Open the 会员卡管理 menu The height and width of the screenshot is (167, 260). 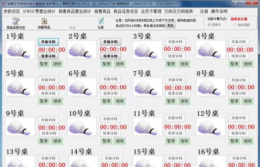coord(151,12)
